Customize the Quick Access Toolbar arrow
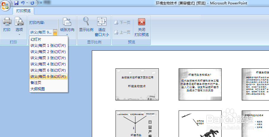269x137 pixels. [x=41, y=3]
